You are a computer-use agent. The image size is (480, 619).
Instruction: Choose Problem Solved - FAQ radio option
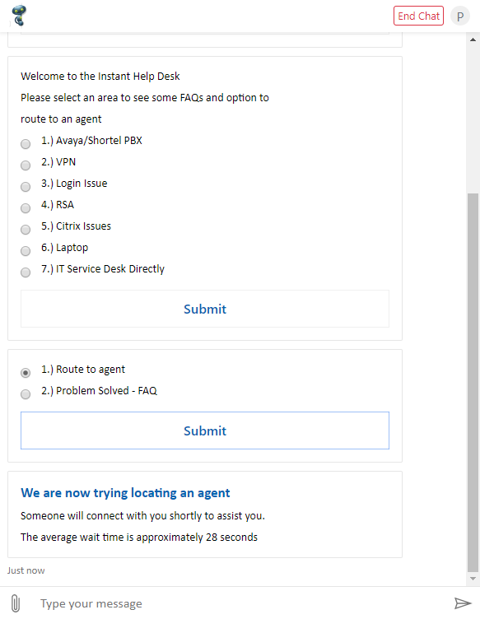[26, 394]
